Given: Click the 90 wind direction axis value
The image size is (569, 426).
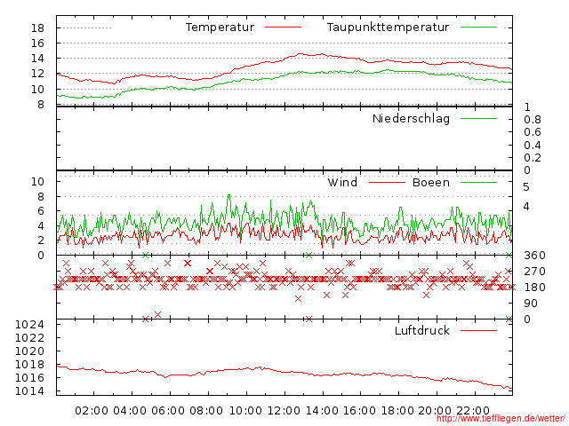Looking at the screenshot, I should pyautogui.click(x=531, y=304).
